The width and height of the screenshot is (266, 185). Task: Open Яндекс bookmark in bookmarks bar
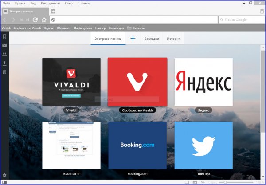pyautogui.click(x=49, y=28)
